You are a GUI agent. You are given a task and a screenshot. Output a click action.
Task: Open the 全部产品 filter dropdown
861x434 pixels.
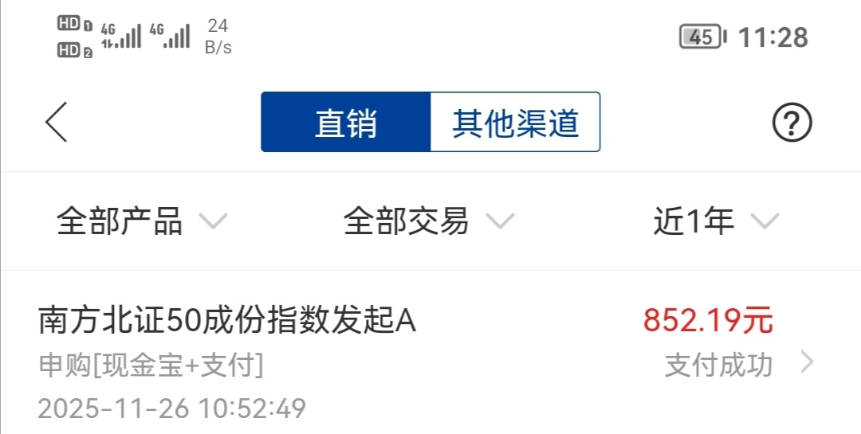[x=142, y=221]
